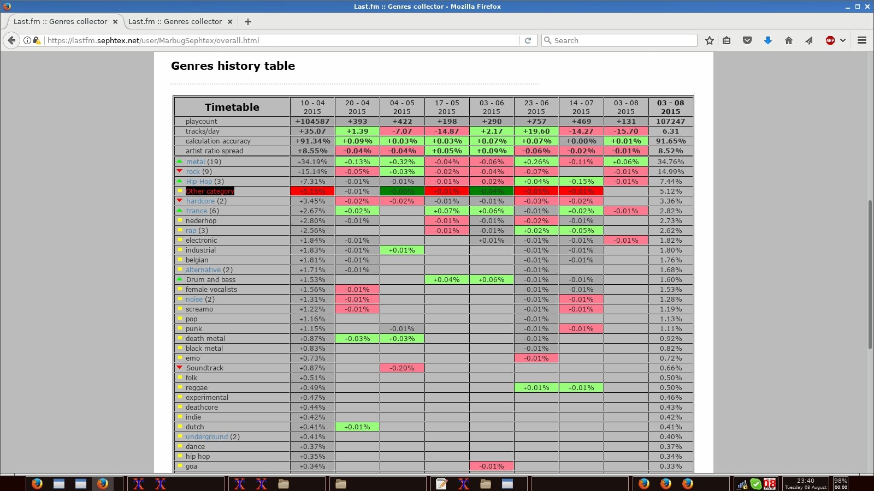
Task: Focus the Search input field
Action: point(623,40)
